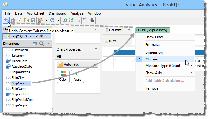Viewport: 210px width, 119px height.
Task: Expand the Show Axis submenu
Action: pos(165,73)
